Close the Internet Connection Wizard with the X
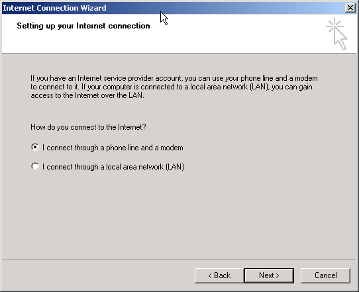Image resolution: width=359 pixels, height=292 pixels. [x=350, y=8]
